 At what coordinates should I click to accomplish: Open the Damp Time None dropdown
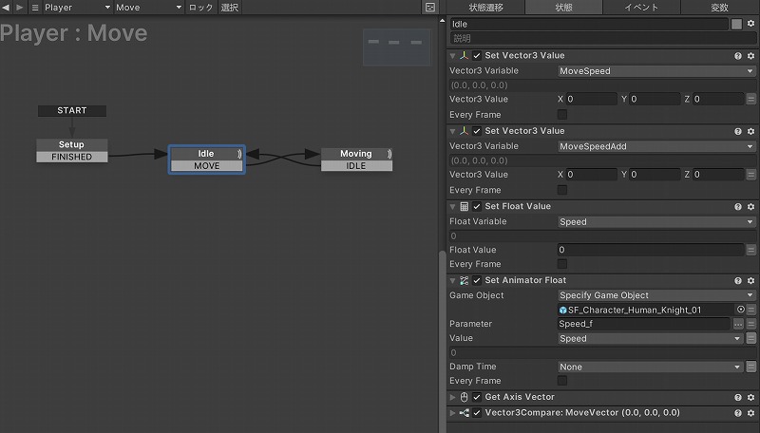tap(651, 367)
